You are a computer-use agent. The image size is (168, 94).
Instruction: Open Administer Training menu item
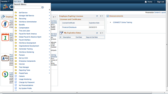tap(26, 49)
